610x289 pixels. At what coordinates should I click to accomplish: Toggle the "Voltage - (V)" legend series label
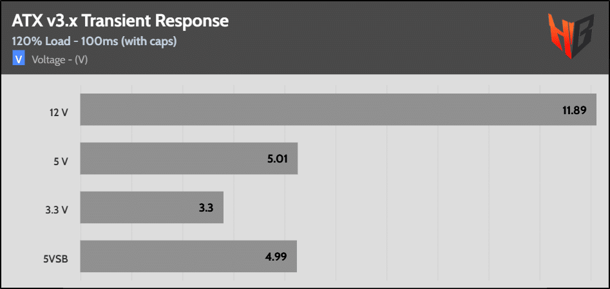tap(59, 60)
